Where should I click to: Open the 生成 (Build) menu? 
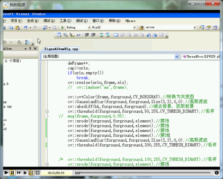pos(33,21)
